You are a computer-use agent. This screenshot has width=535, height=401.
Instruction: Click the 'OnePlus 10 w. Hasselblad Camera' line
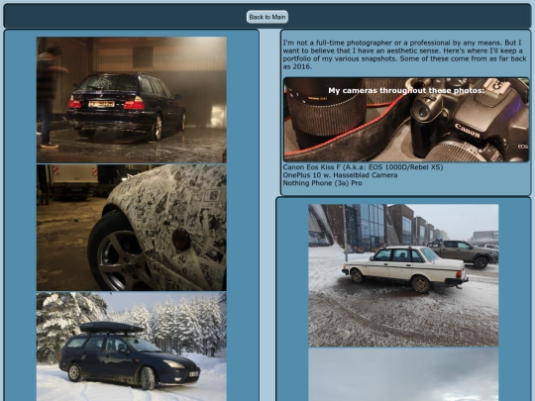340,175
